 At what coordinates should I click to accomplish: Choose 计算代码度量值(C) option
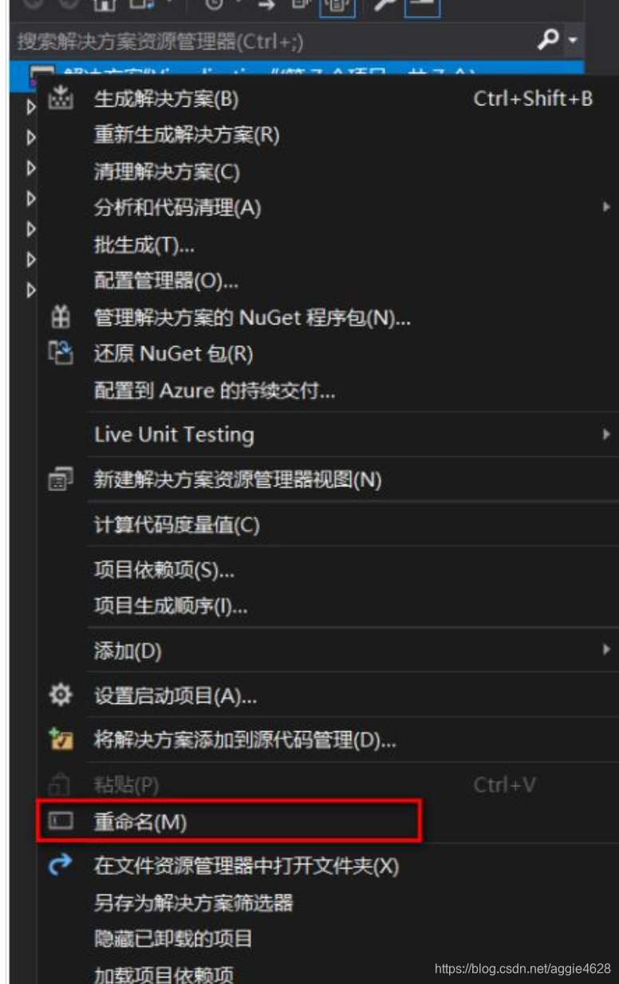click(x=177, y=525)
